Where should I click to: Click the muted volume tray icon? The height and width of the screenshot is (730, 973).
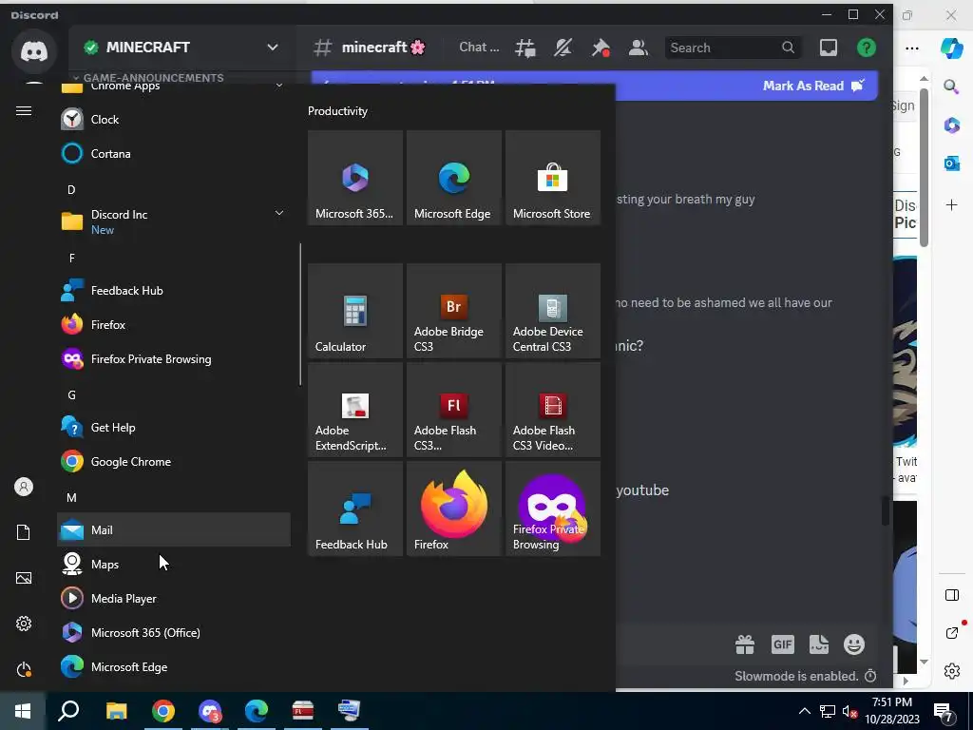pos(849,711)
